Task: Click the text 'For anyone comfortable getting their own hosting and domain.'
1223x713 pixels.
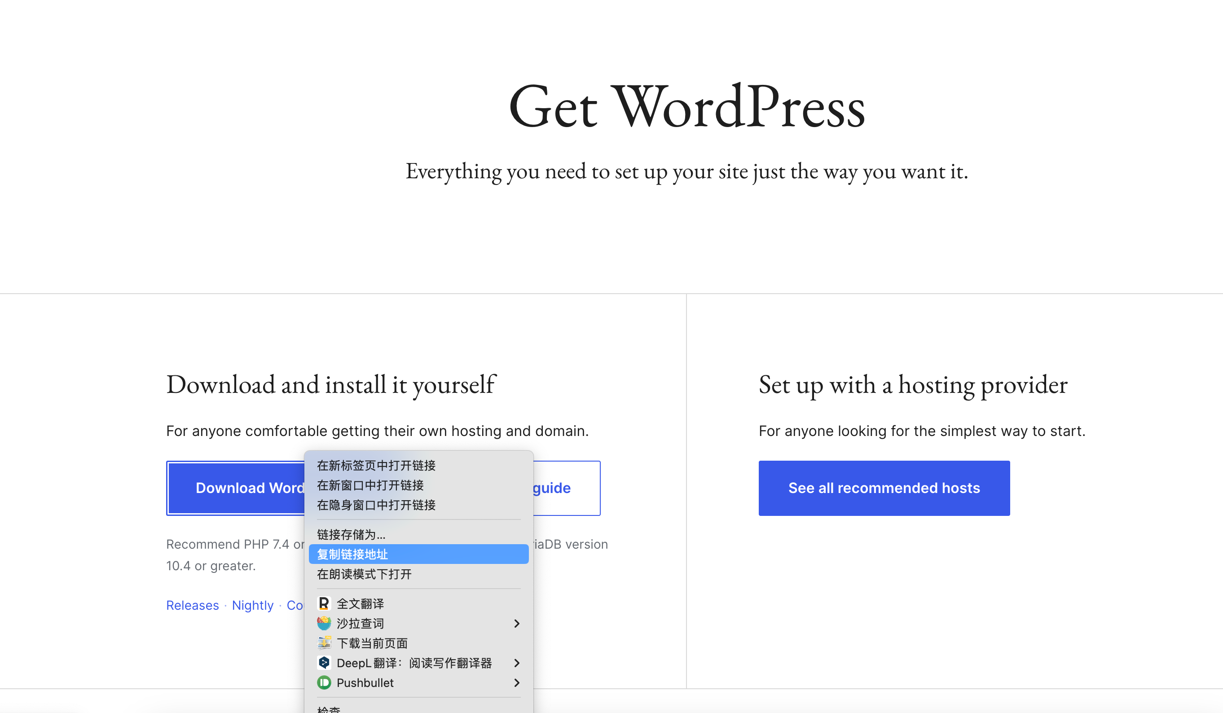Action: tap(378, 431)
